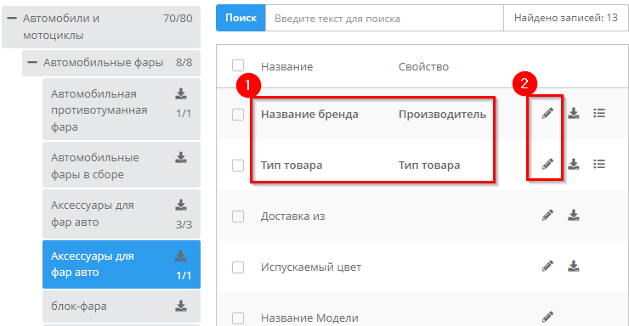Edit the Доставка из row with pencil
Screen dimensions: 629x326
(x=547, y=215)
